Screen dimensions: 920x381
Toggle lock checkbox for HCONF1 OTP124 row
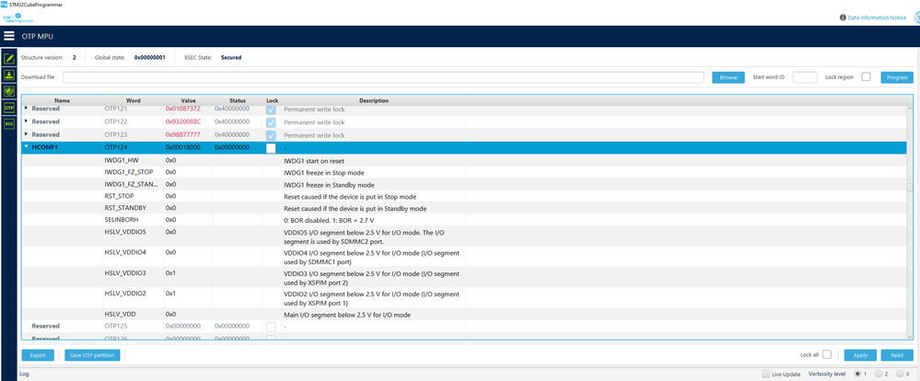(271, 148)
